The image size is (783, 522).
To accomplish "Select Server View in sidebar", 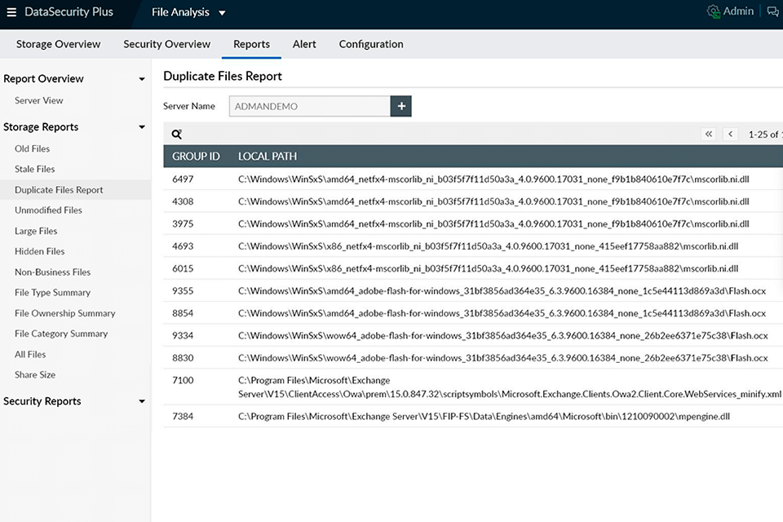I will (x=39, y=100).
